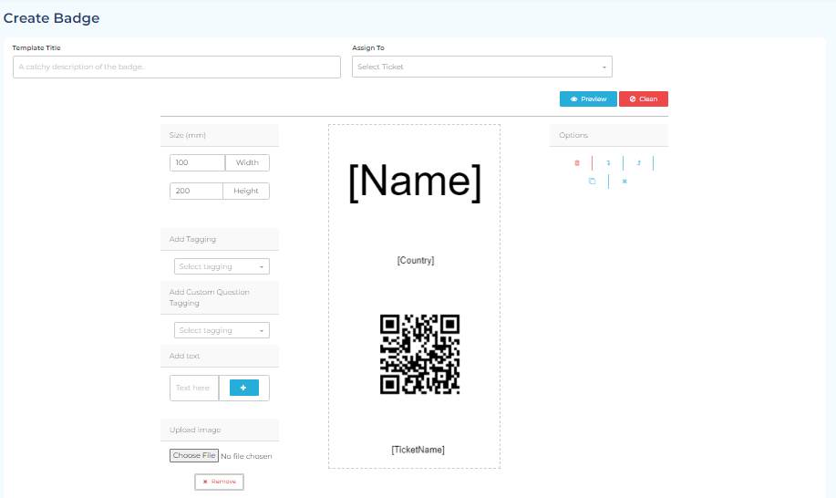Screen dimensions: 836x498
Task: Click the 'Options' panel header
Action: [609, 135]
